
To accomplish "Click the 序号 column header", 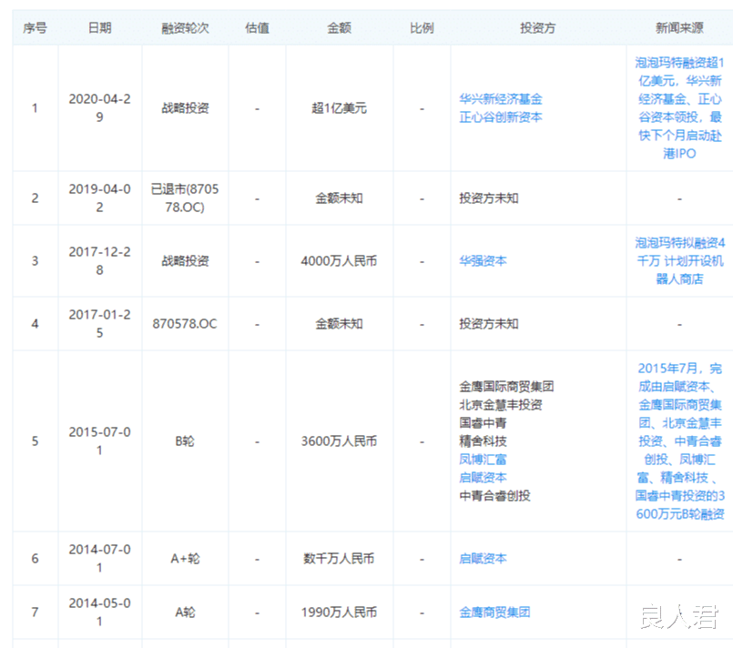I will (x=34, y=27).
